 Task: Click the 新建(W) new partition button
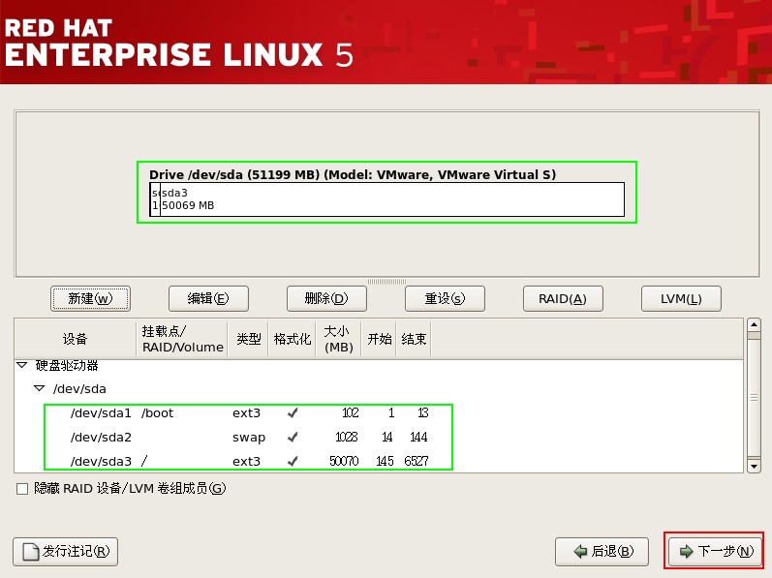point(90,298)
